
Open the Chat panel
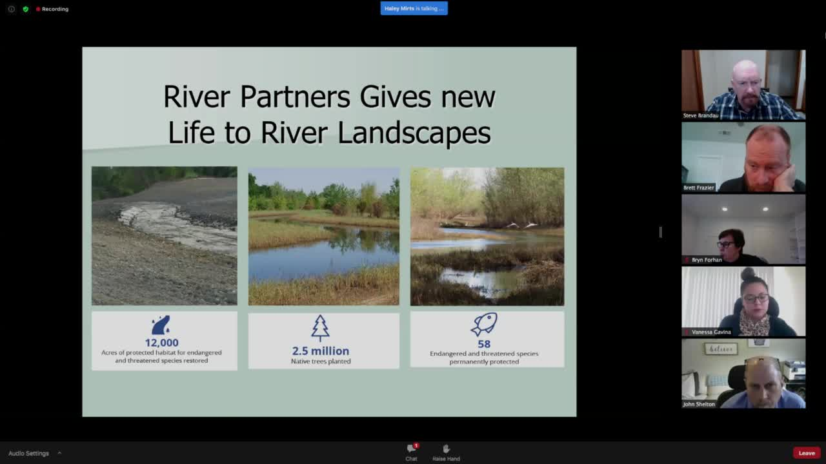pyautogui.click(x=411, y=452)
